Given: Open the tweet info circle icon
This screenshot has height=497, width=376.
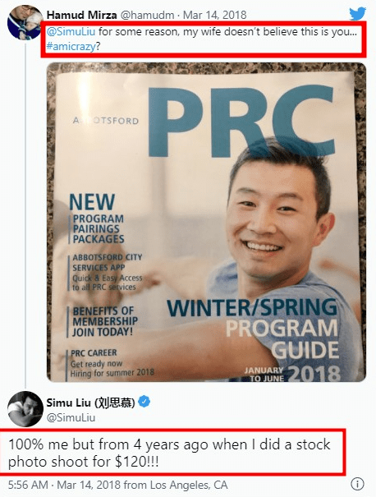Looking at the screenshot, I should click(x=357, y=484).
